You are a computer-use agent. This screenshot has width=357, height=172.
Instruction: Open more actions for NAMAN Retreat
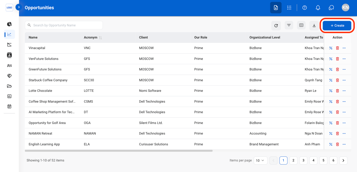(x=344, y=133)
